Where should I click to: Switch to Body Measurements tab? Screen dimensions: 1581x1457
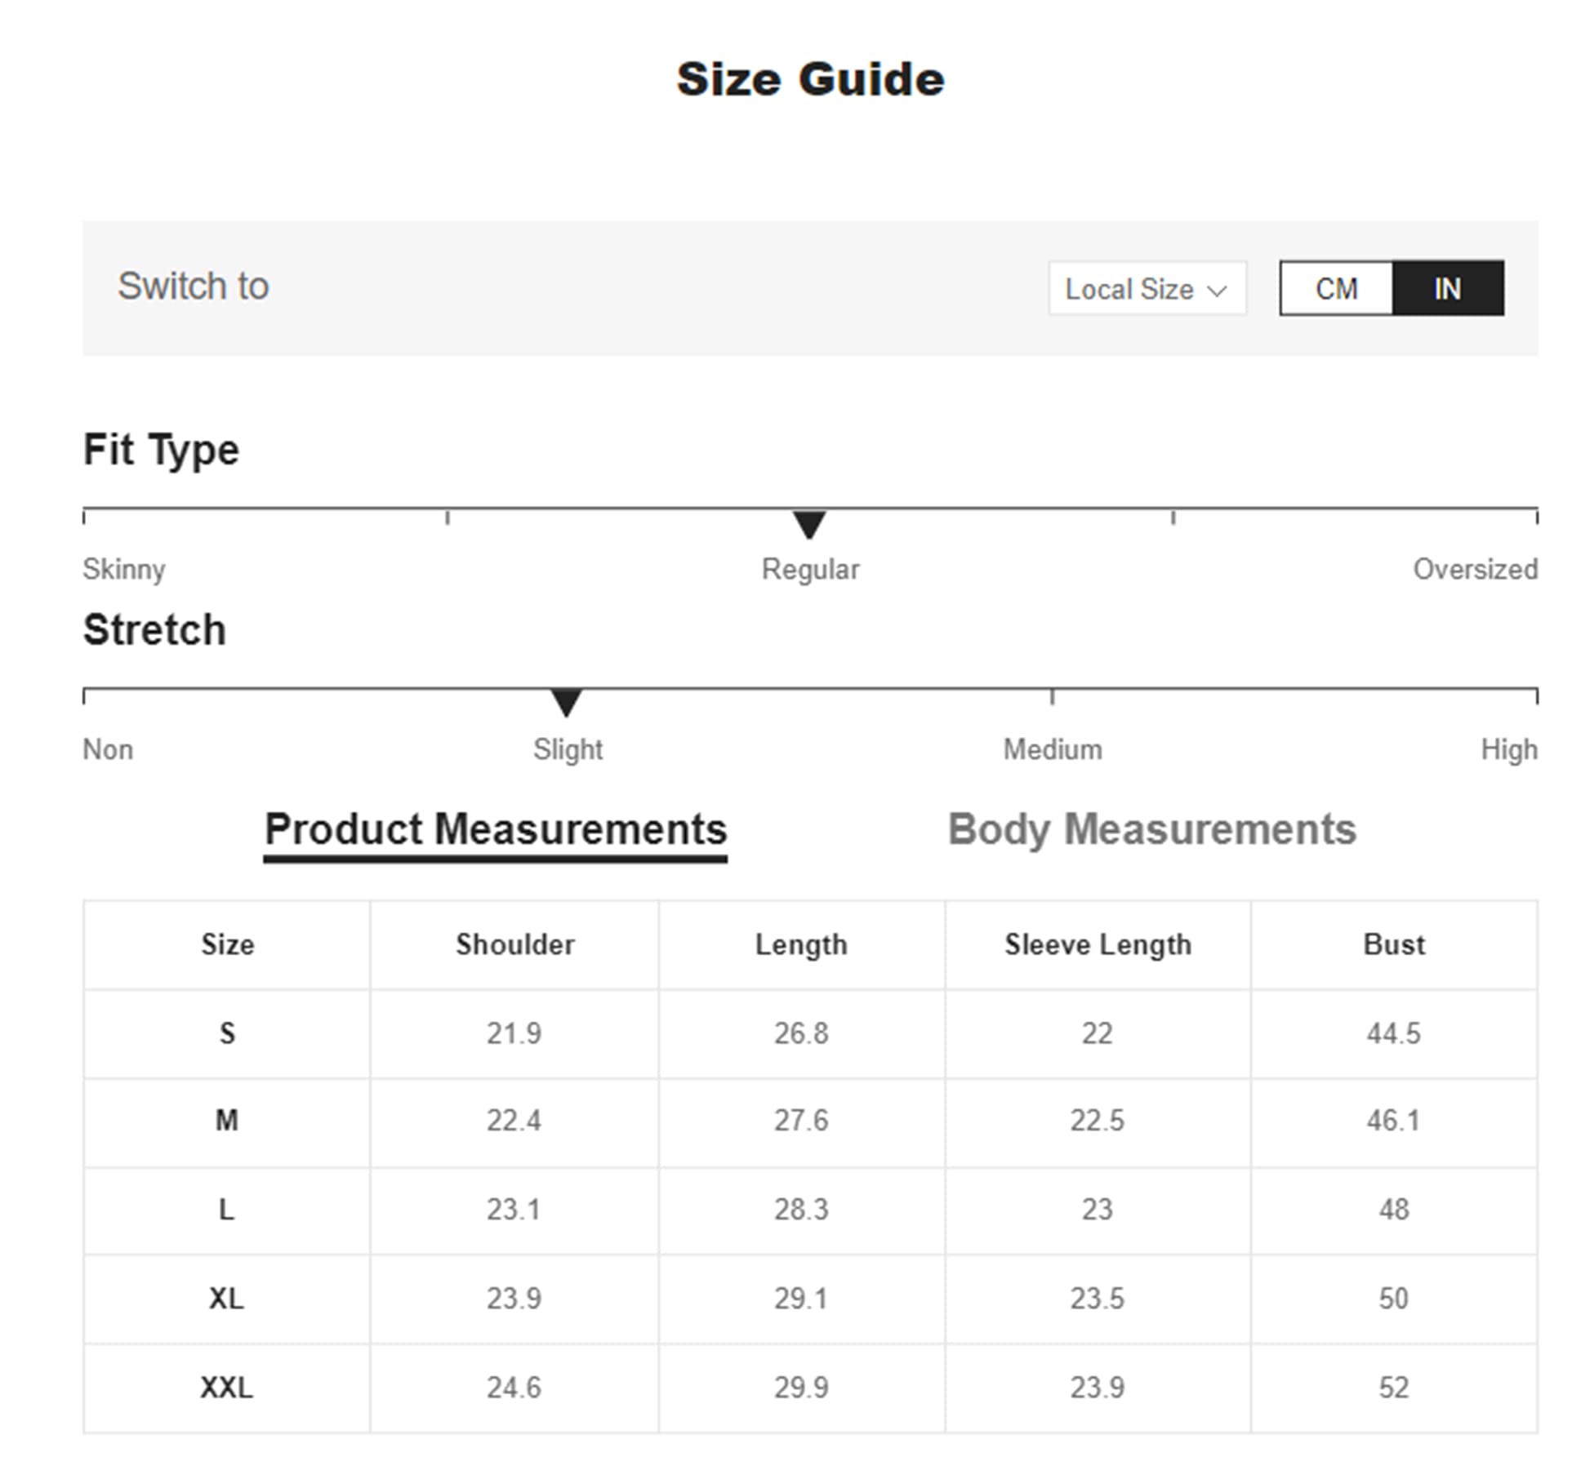pos(1151,830)
